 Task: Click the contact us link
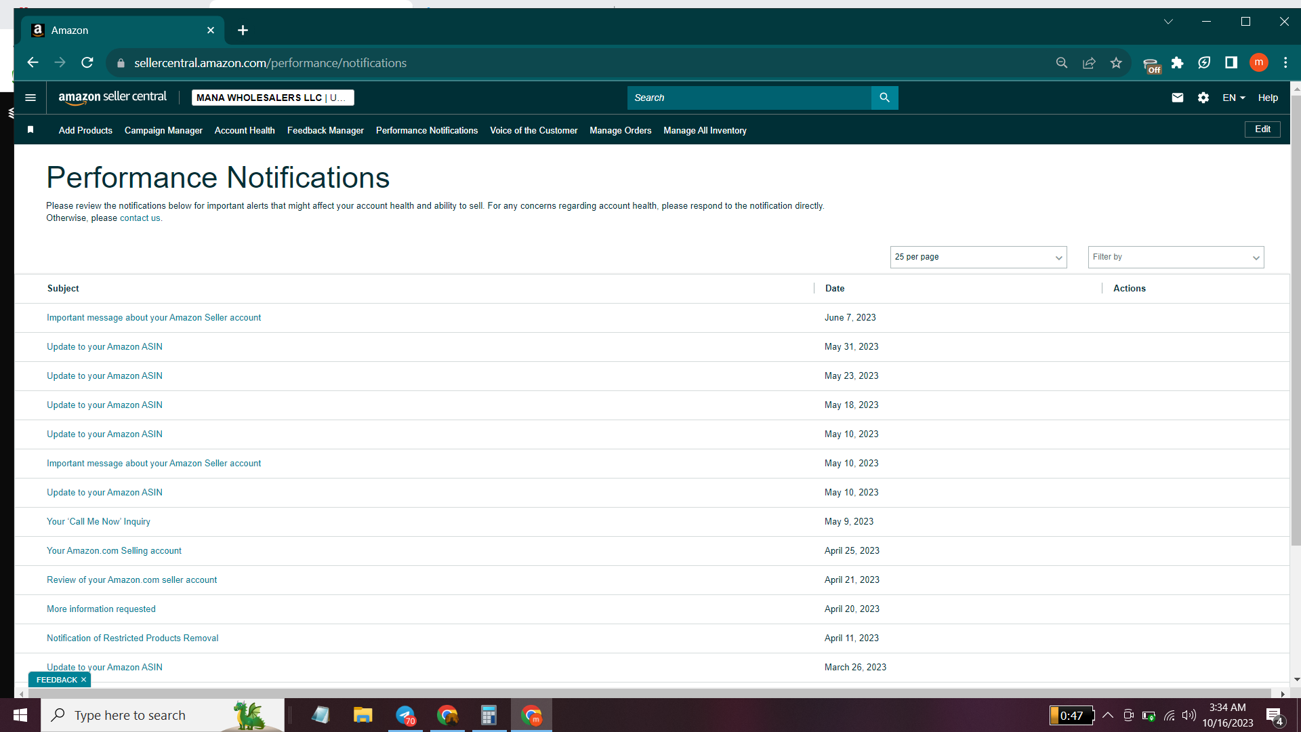pyautogui.click(x=140, y=218)
